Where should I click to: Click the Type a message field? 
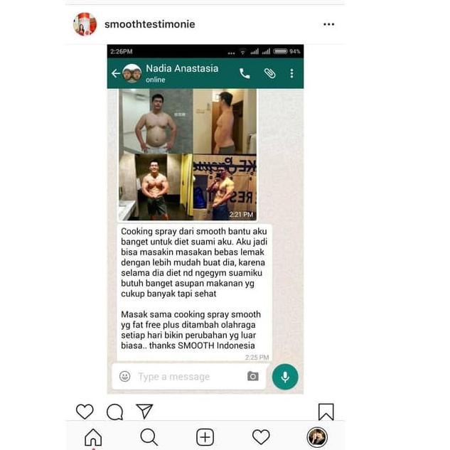tap(189, 377)
